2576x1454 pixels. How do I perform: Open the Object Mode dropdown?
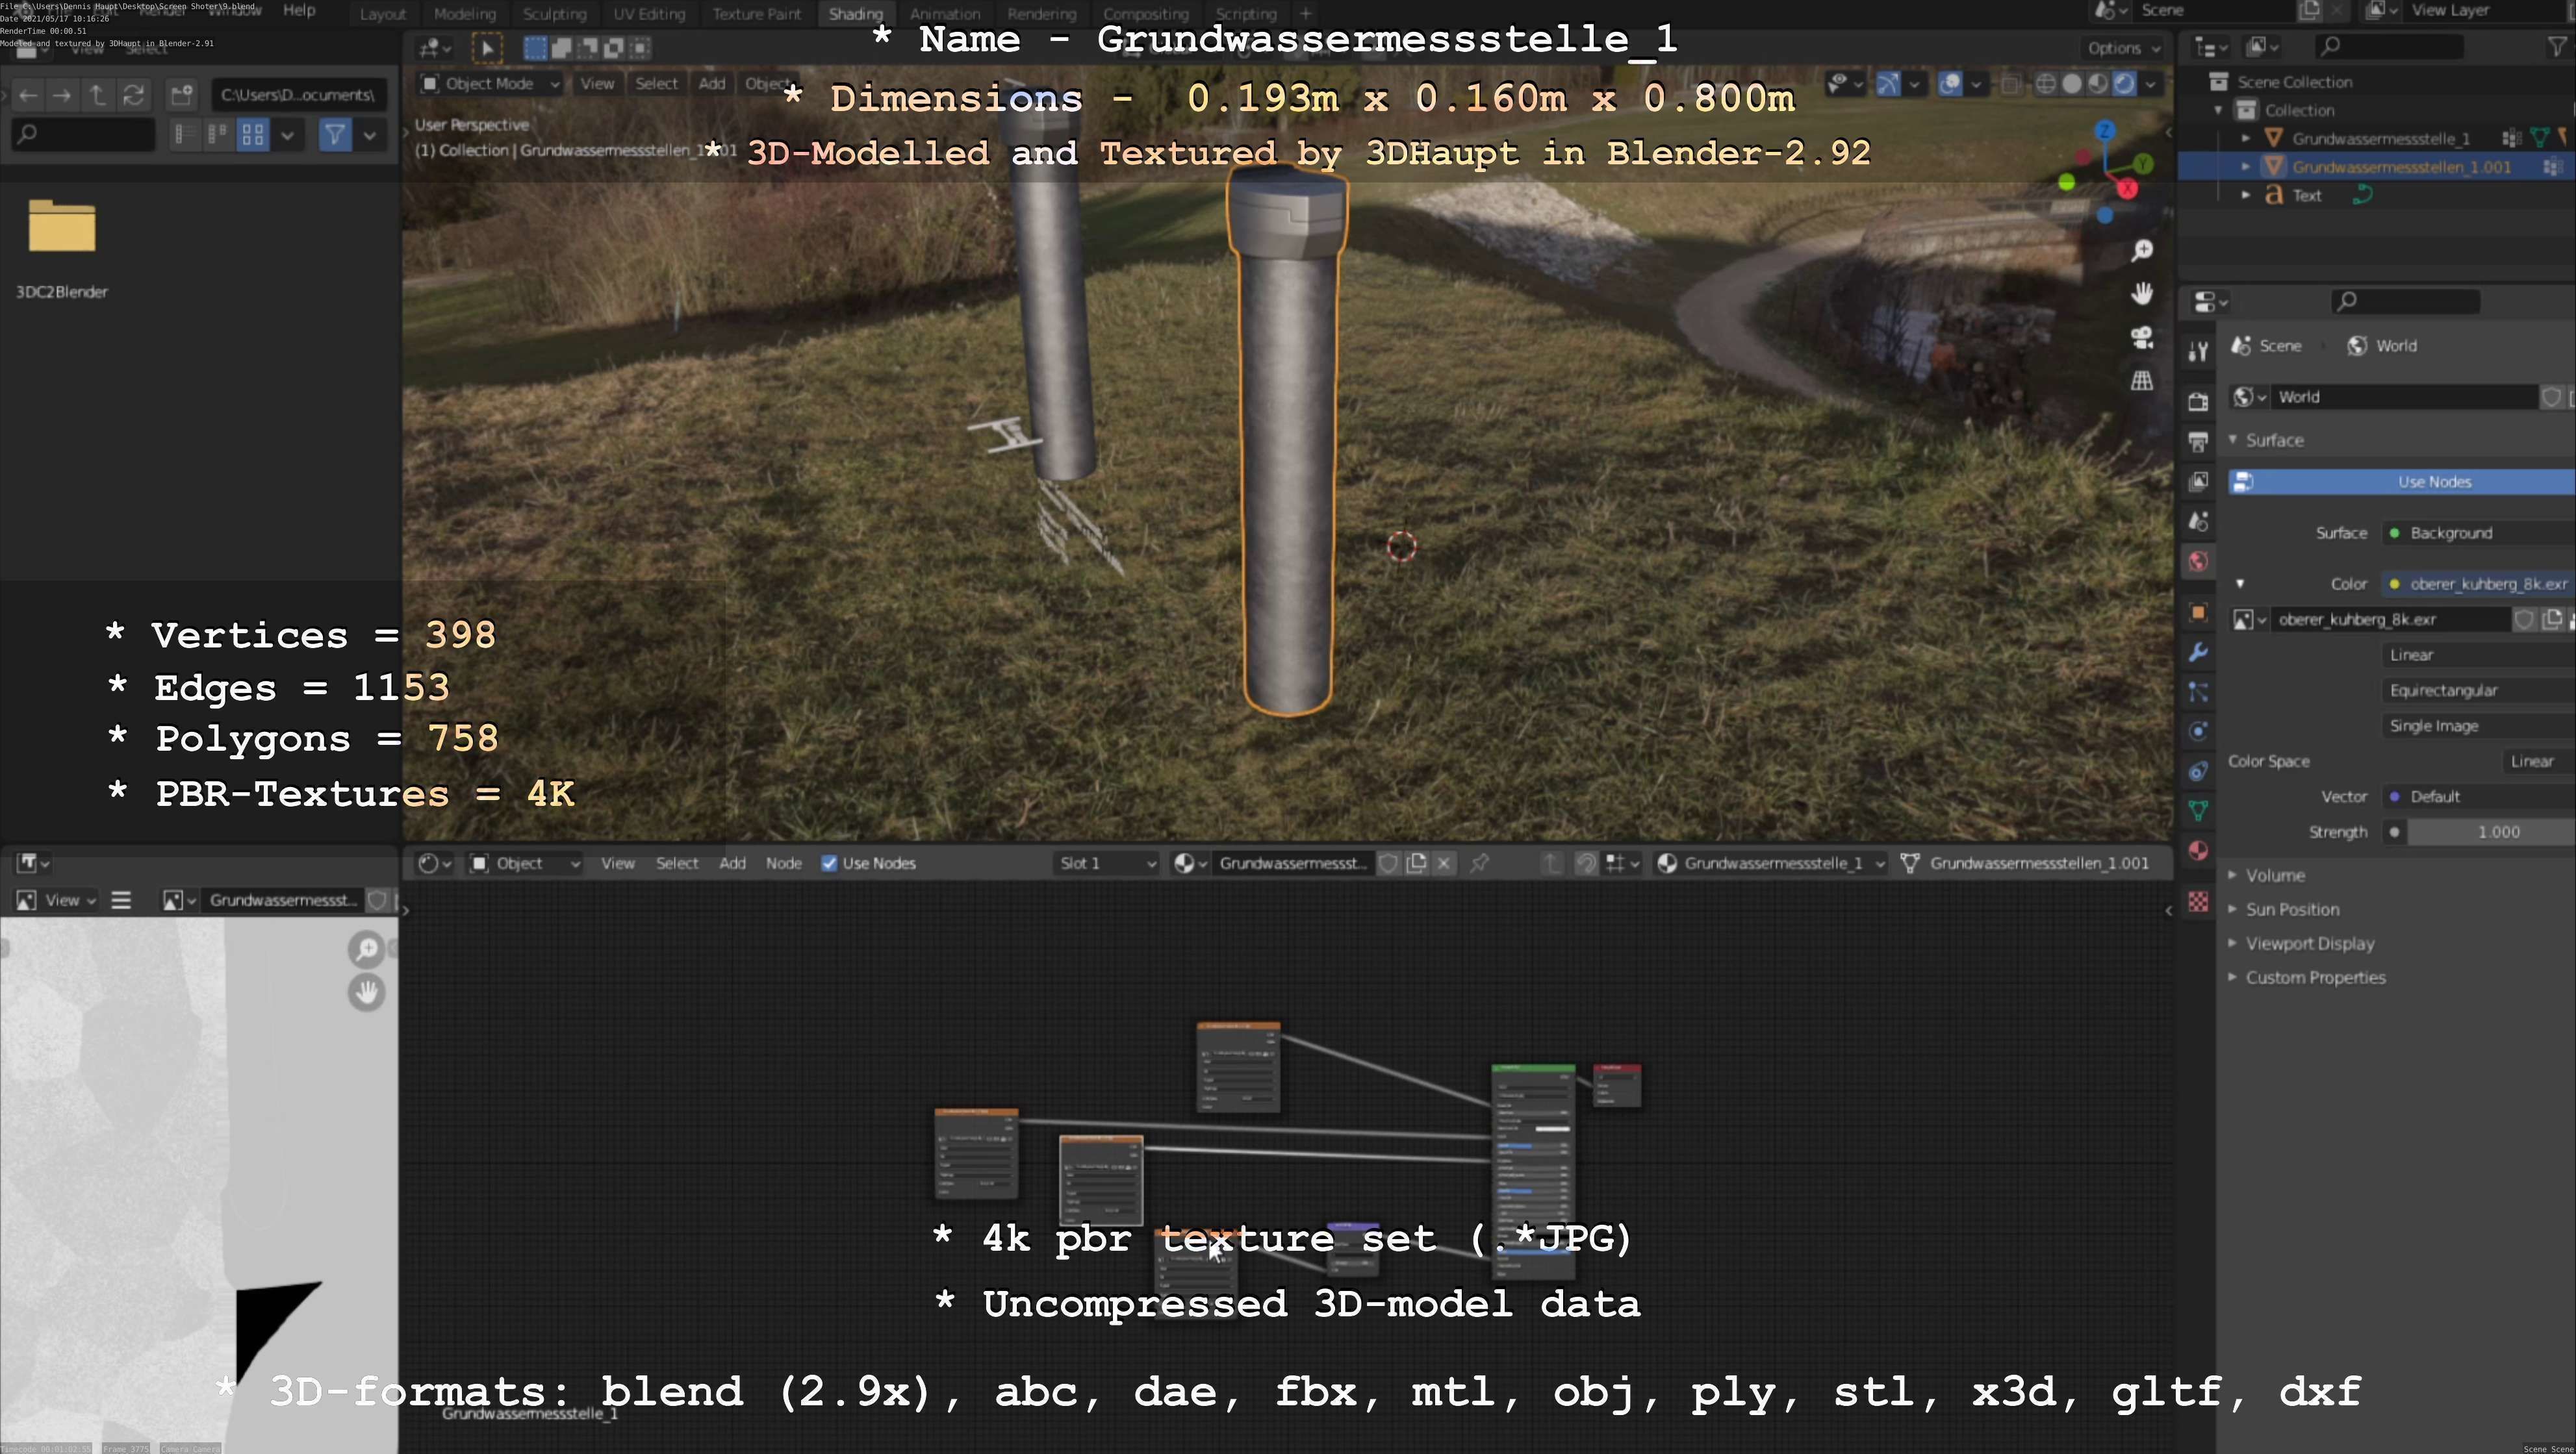click(490, 84)
